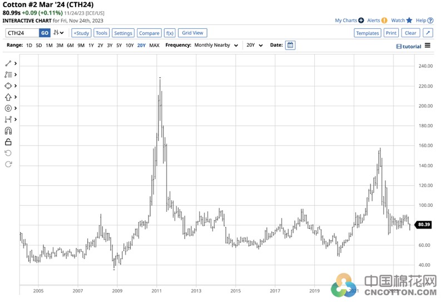Click the undo arrow in left toolbar
The width and height of the screenshot is (445, 302).
(x=8, y=153)
